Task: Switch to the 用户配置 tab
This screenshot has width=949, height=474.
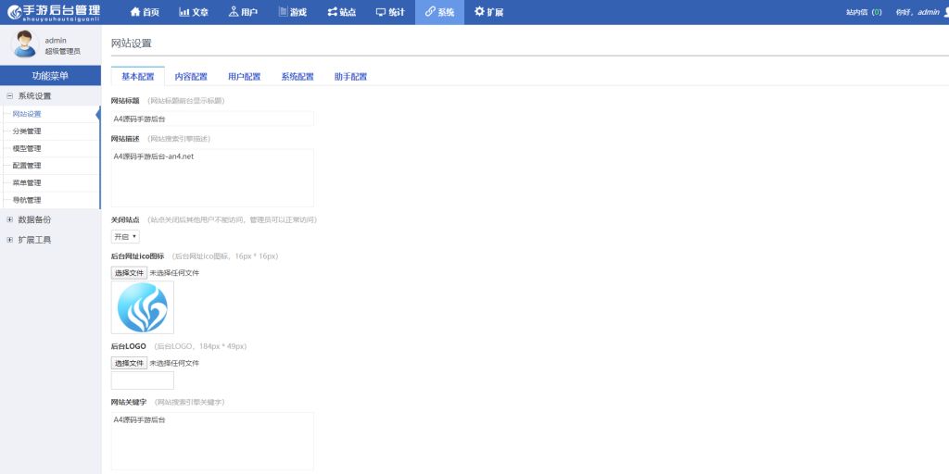Action: click(245, 77)
